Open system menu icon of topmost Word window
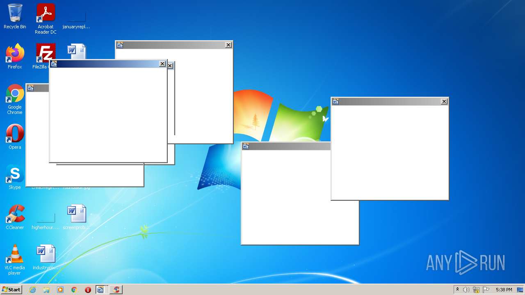The image size is (525, 295). coord(120,45)
